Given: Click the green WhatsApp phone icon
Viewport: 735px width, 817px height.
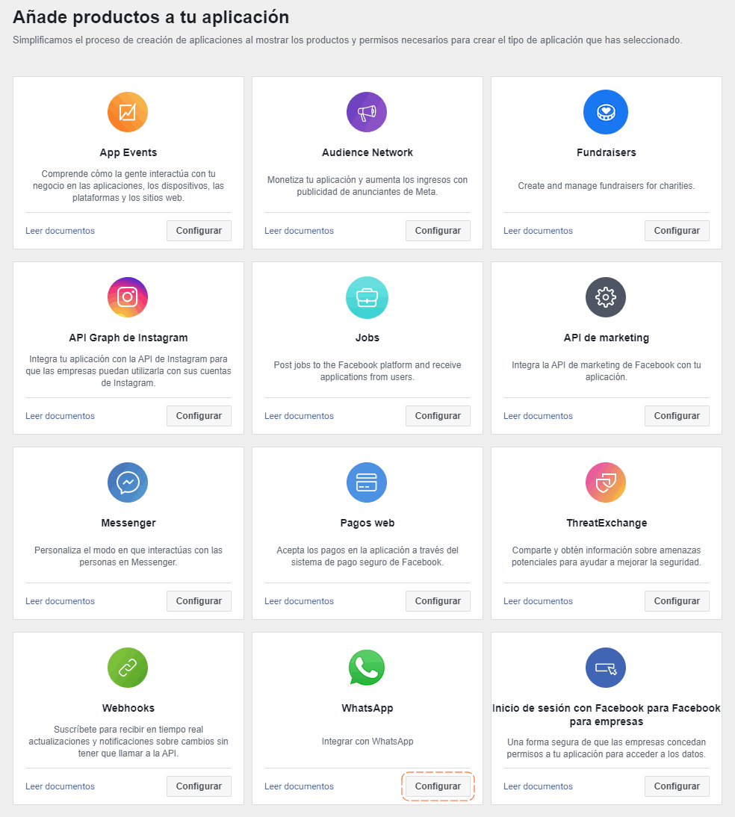Looking at the screenshot, I should pyautogui.click(x=367, y=668).
